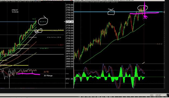The image size is (169, 98).
Task: Click the small arrow beside the 2737.29 marker
Action: point(64,22)
